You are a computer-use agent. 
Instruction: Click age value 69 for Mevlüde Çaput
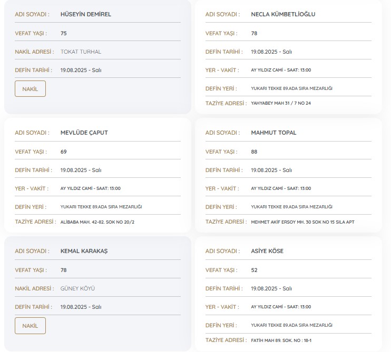click(64, 152)
